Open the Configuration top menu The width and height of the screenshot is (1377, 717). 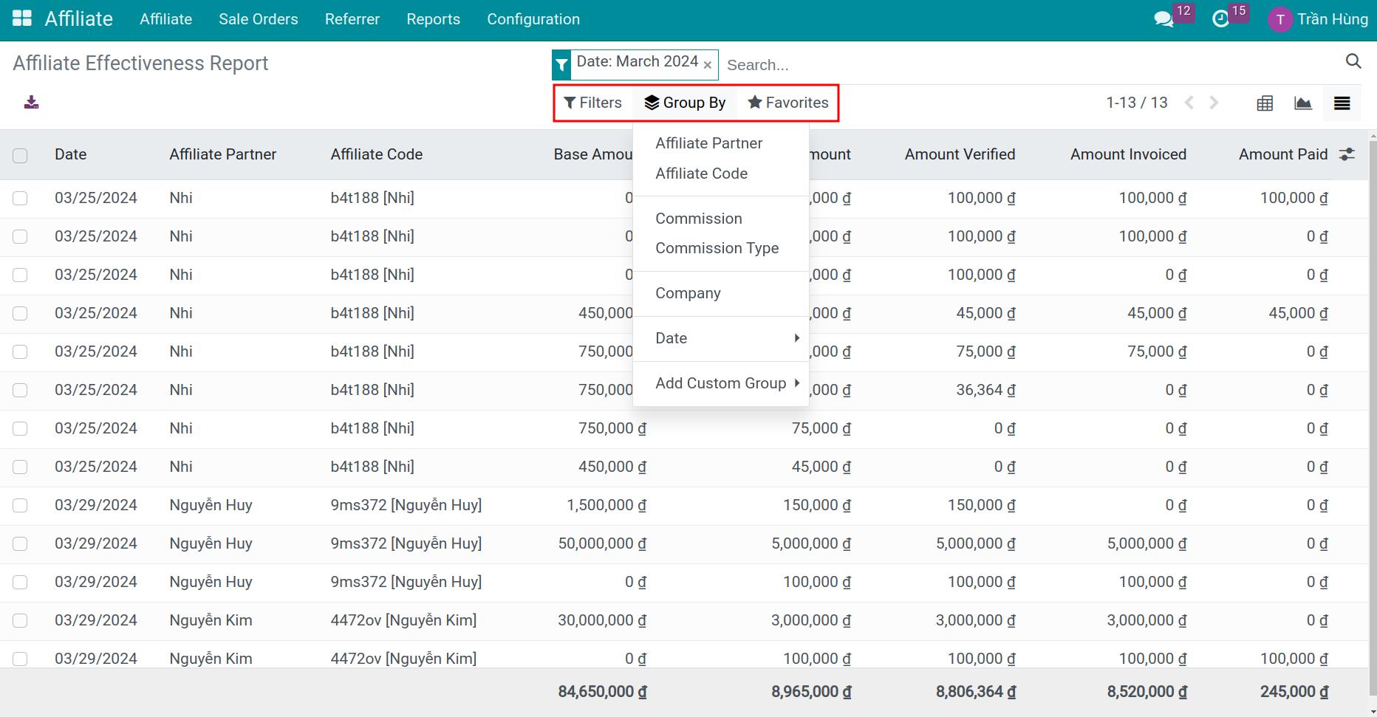(533, 19)
